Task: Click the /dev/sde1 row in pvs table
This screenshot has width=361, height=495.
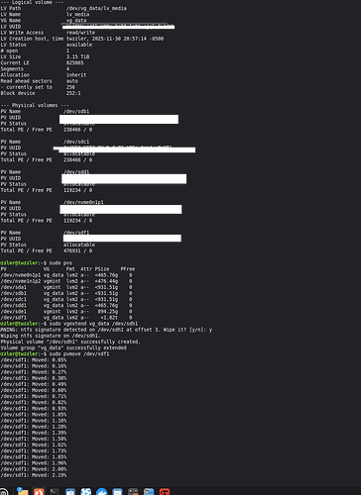Action: (66, 312)
